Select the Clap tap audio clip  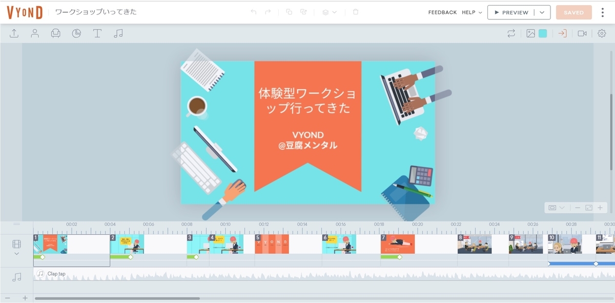click(x=324, y=274)
